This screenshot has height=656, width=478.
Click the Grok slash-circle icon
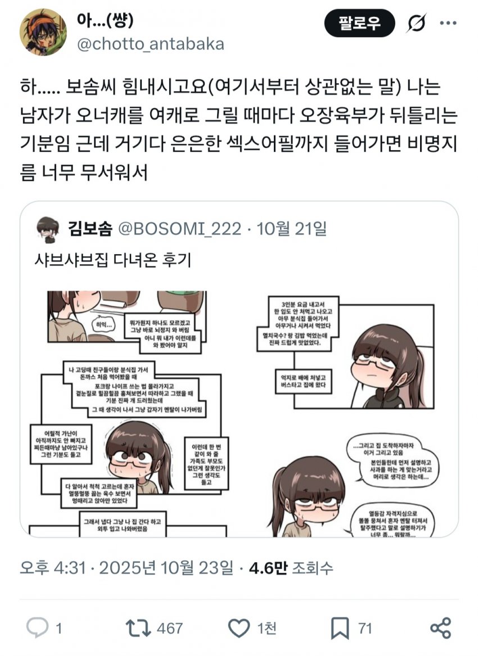(416, 23)
